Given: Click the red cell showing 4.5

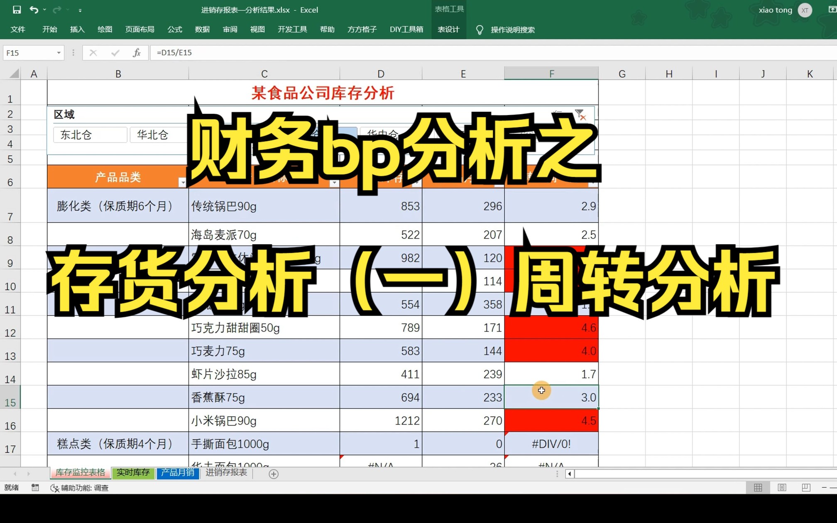Looking at the screenshot, I should pyautogui.click(x=551, y=420).
